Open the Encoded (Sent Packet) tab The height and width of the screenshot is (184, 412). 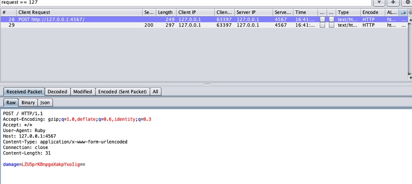click(122, 92)
